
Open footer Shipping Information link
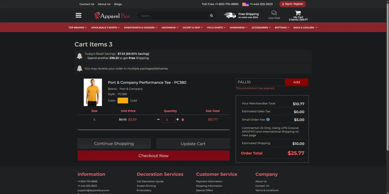click(209, 186)
